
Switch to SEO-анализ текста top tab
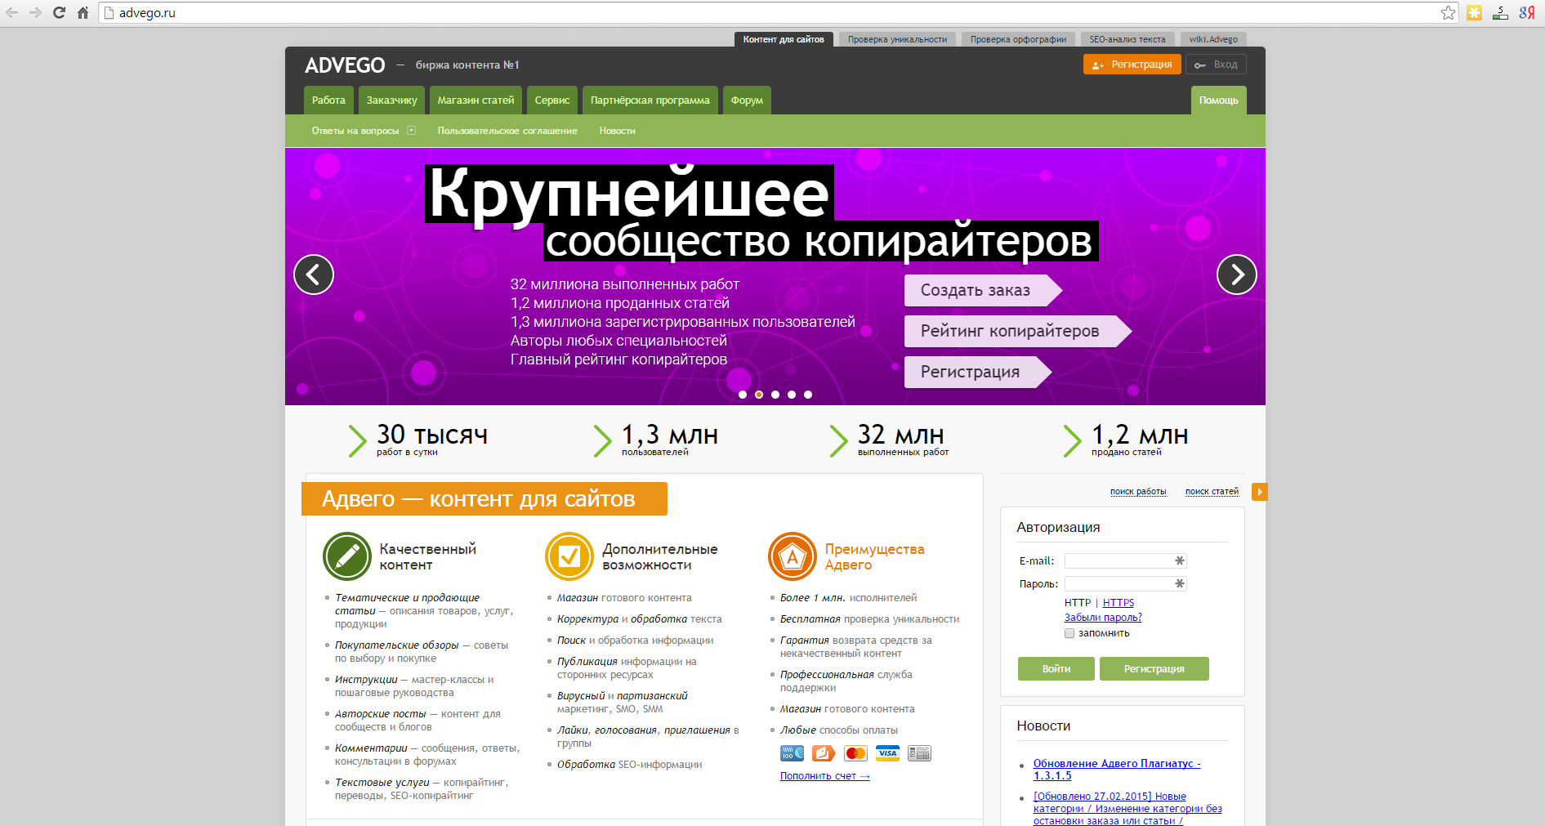(x=1127, y=39)
